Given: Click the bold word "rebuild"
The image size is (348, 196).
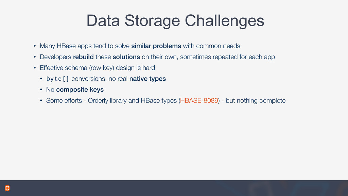Looking at the screenshot, I should coord(83,57).
